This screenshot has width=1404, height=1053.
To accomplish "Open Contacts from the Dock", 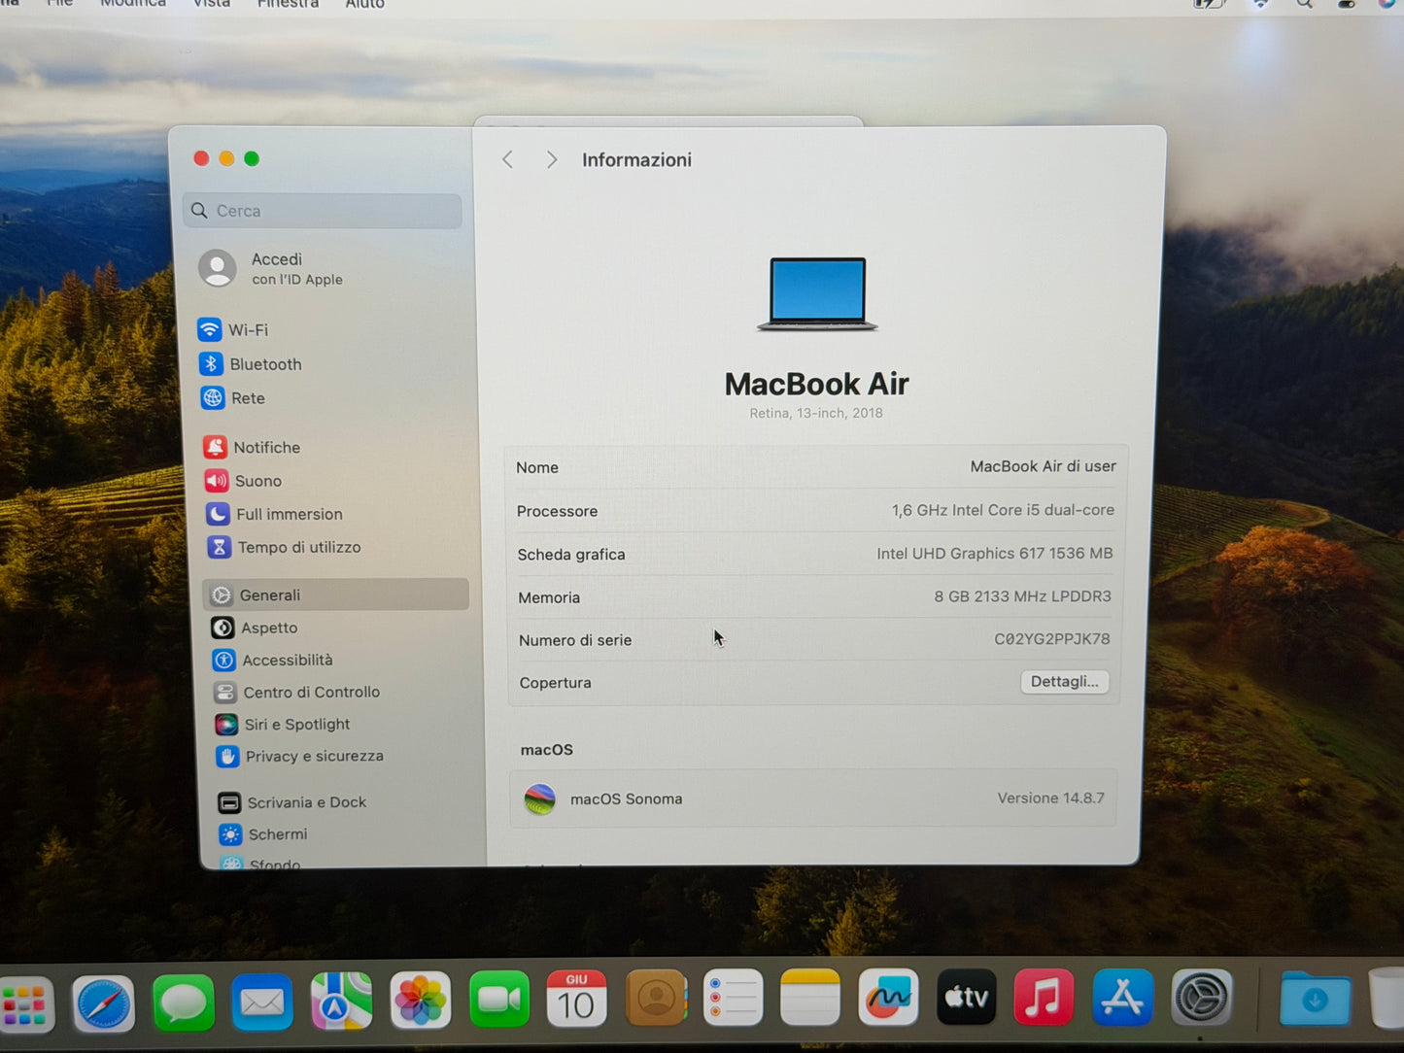I will tap(656, 998).
